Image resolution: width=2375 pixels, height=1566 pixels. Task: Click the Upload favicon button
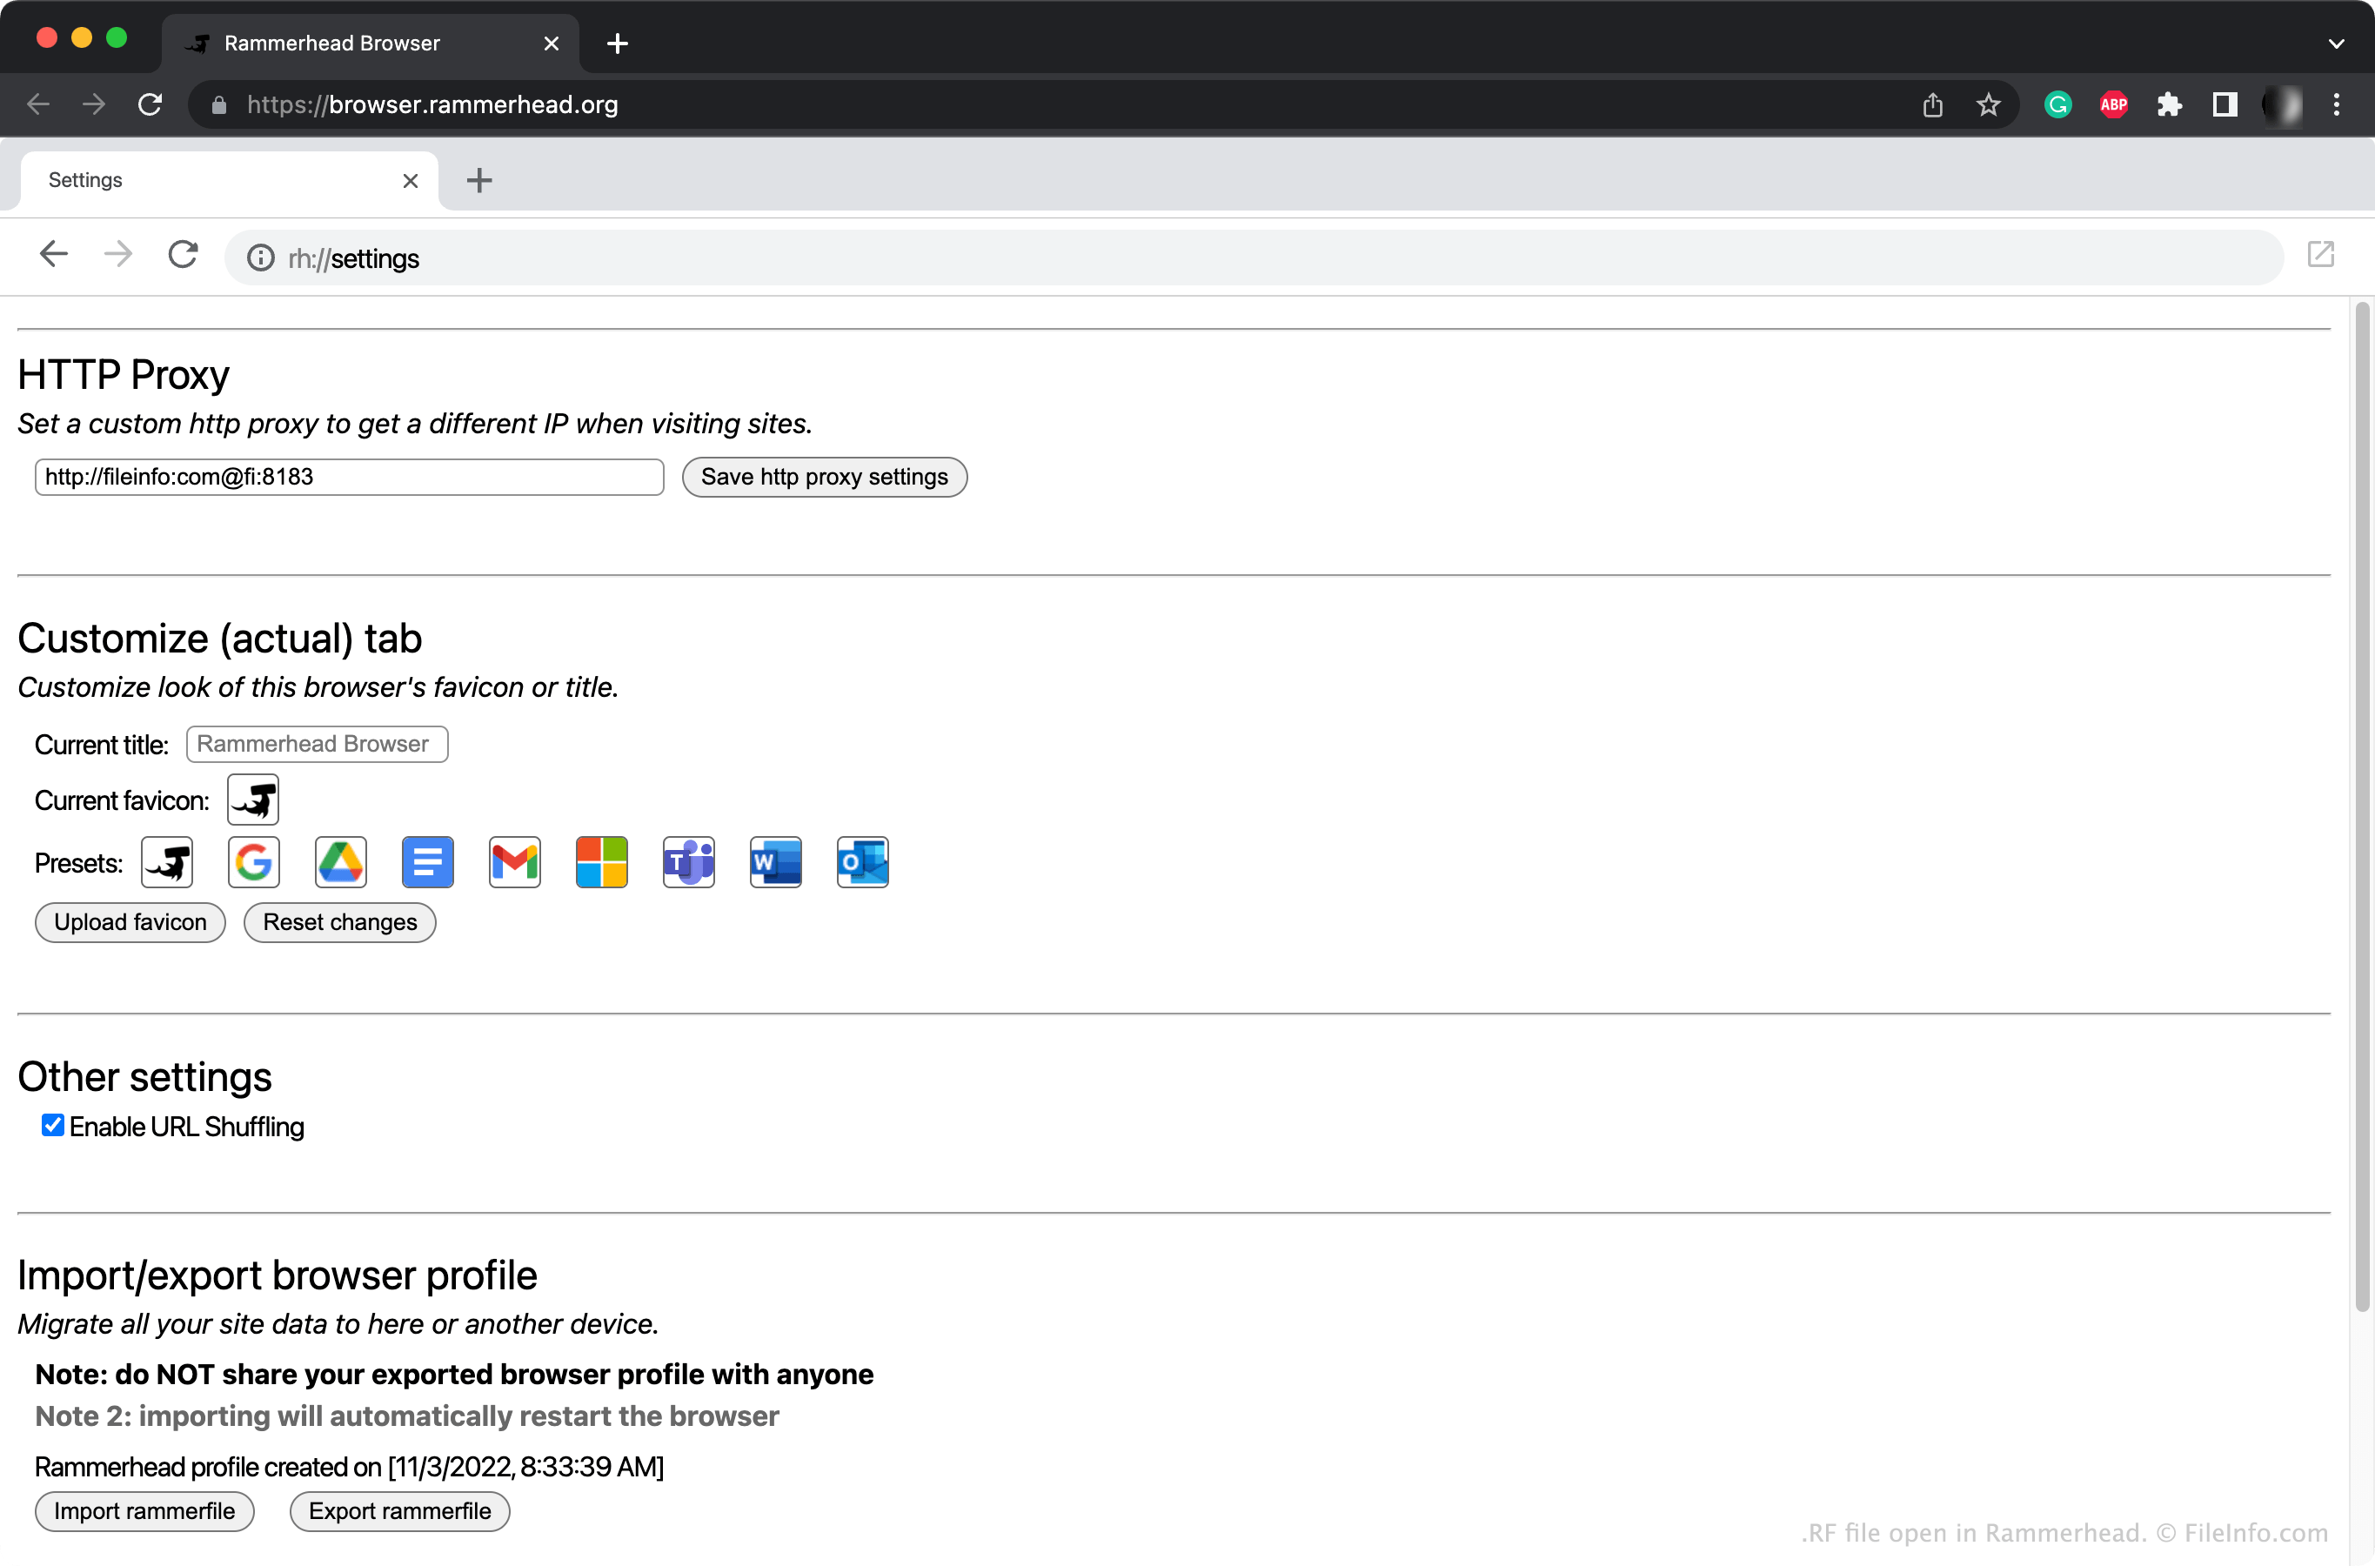click(130, 923)
